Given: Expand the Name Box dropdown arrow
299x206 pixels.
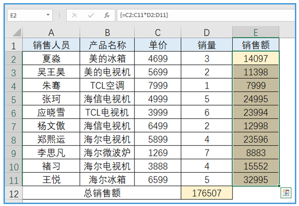Looking at the screenshot, I should (48, 15).
